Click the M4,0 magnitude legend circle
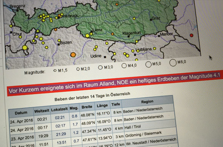223x147 pixels. click(124, 66)
